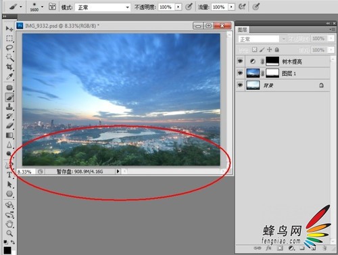
Task: Toggle lock all in Layers panel
Action: click(x=277, y=49)
